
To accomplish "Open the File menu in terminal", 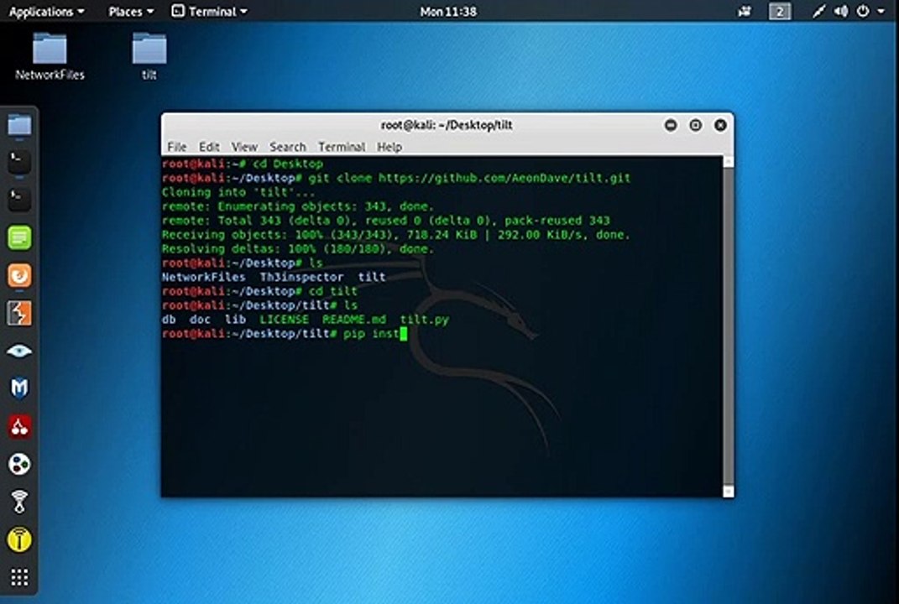I will pyautogui.click(x=176, y=148).
